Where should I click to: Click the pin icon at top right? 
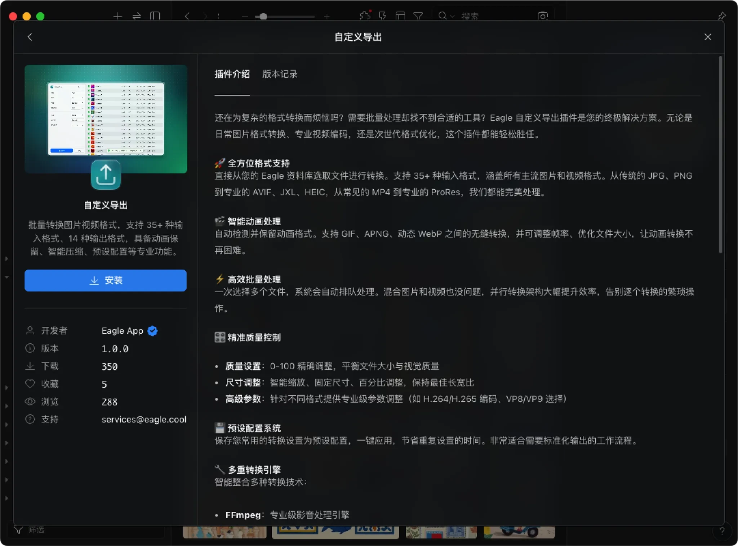pos(722,16)
